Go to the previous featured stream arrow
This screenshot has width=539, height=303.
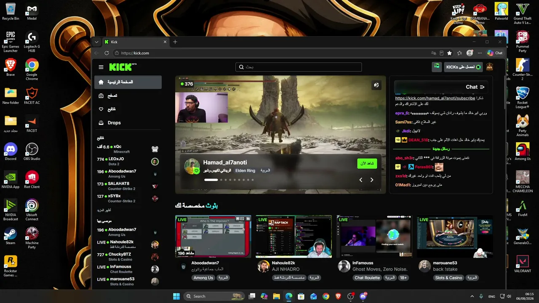pyautogui.click(x=360, y=180)
